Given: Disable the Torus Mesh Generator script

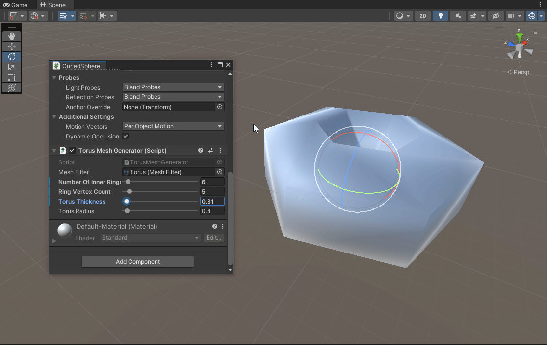Looking at the screenshot, I should pyautogui.click(x=72, y=150).
